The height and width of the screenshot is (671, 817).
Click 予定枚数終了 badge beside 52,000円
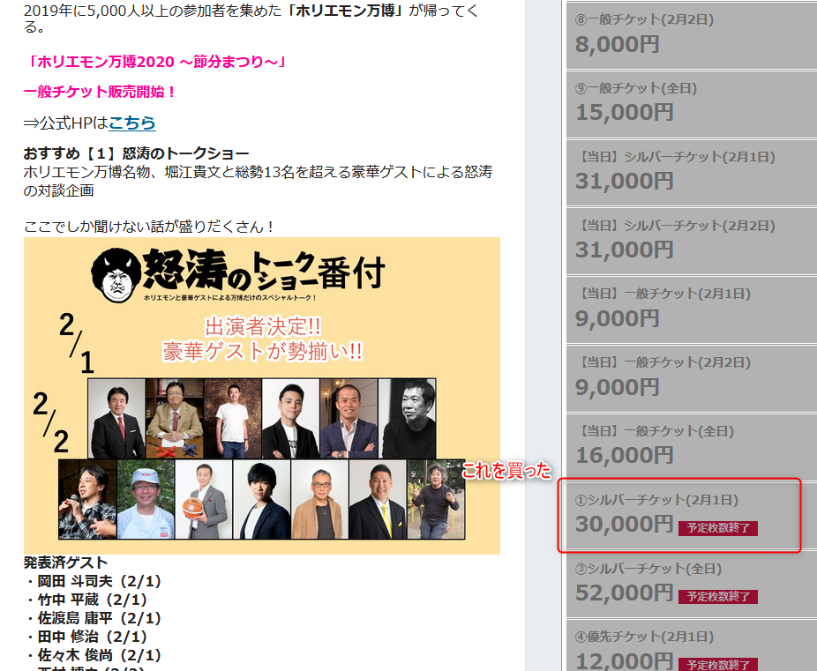[x=717, y=597]
